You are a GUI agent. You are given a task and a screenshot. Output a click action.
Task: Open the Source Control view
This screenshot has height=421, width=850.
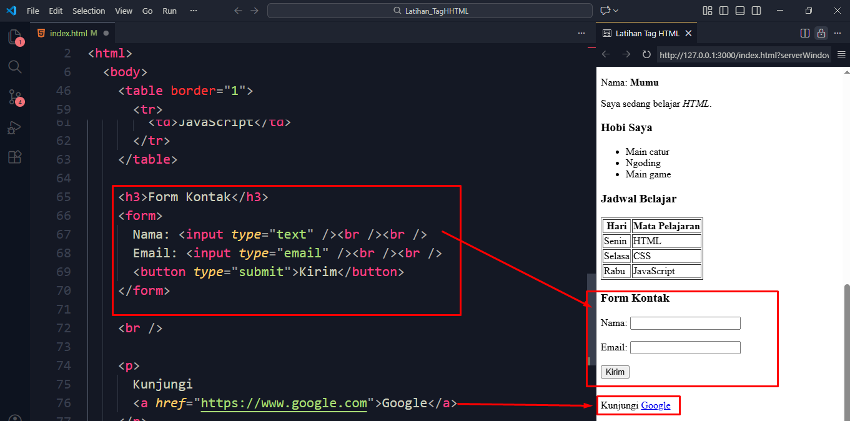[x=14, y=97]
